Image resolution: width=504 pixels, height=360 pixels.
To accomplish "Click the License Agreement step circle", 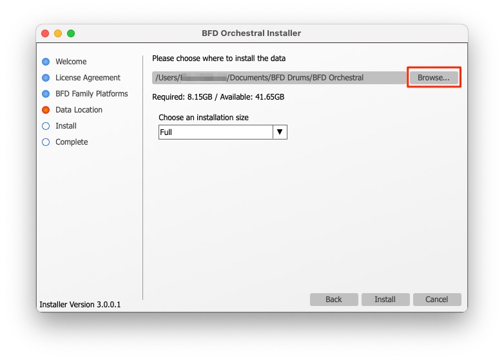I will pos(46,78).
